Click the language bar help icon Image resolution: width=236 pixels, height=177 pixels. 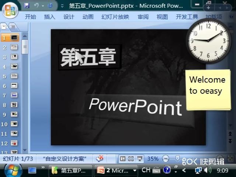[x=167, y=170]
